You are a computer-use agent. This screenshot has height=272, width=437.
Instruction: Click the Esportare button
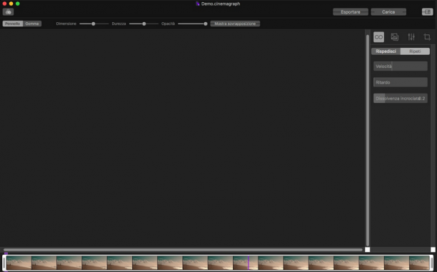351,12
